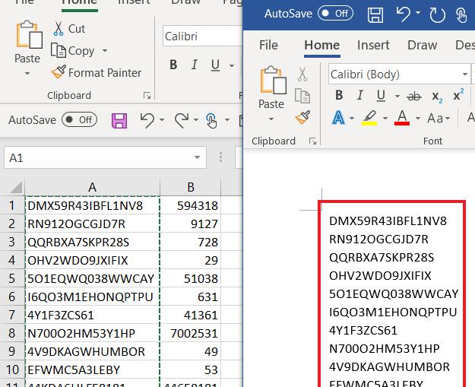The height and width of the screenshot is (387, 475).
Task: Click Undo arrow in Excel toolbar
Action: coord(147,120)
